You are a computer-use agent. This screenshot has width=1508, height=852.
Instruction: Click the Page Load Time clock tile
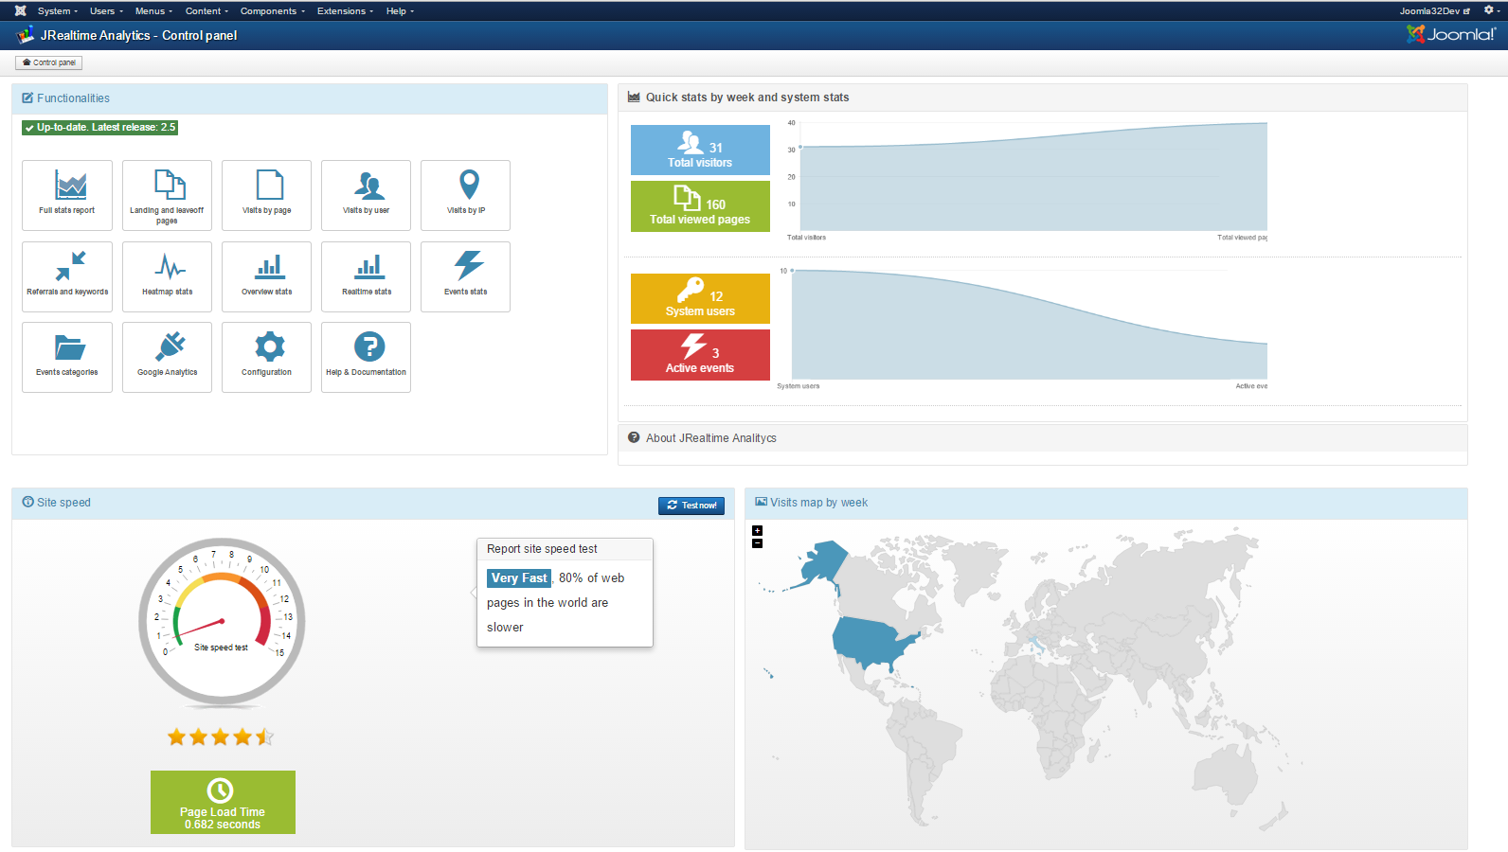223,802
